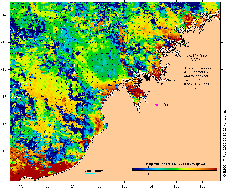The image size is (228, 189).
Task: Click the 122 longitude axis label
Action: point(98,186)
